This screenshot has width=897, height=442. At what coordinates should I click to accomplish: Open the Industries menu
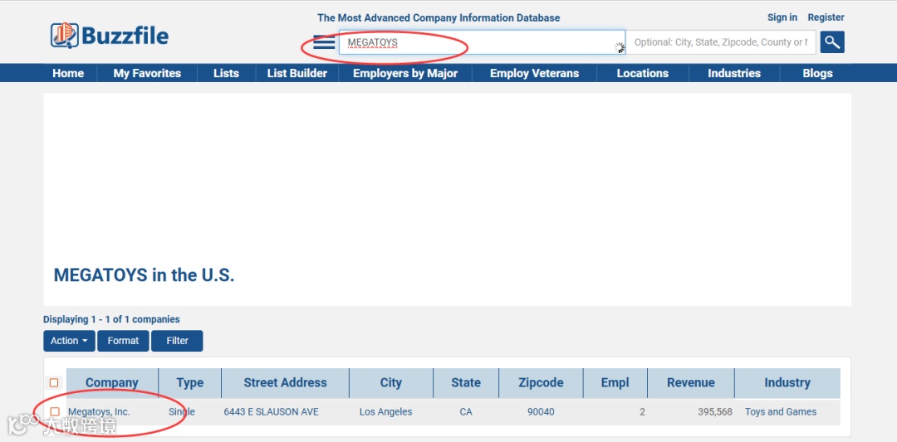coord(734,73)
